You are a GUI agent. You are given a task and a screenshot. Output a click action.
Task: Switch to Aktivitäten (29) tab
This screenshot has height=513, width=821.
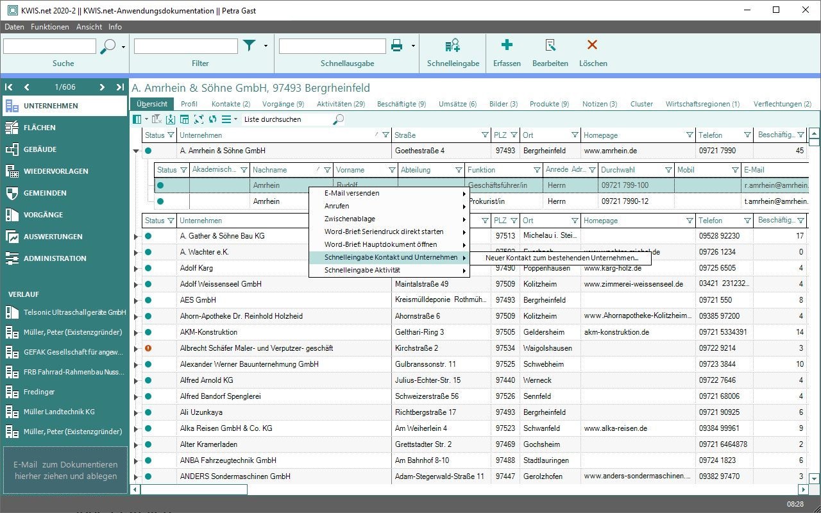[341, 104]
